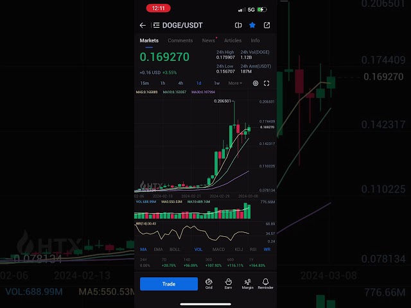Toggle the blue favorite star
Screen dimensions: 411x308
252,25
